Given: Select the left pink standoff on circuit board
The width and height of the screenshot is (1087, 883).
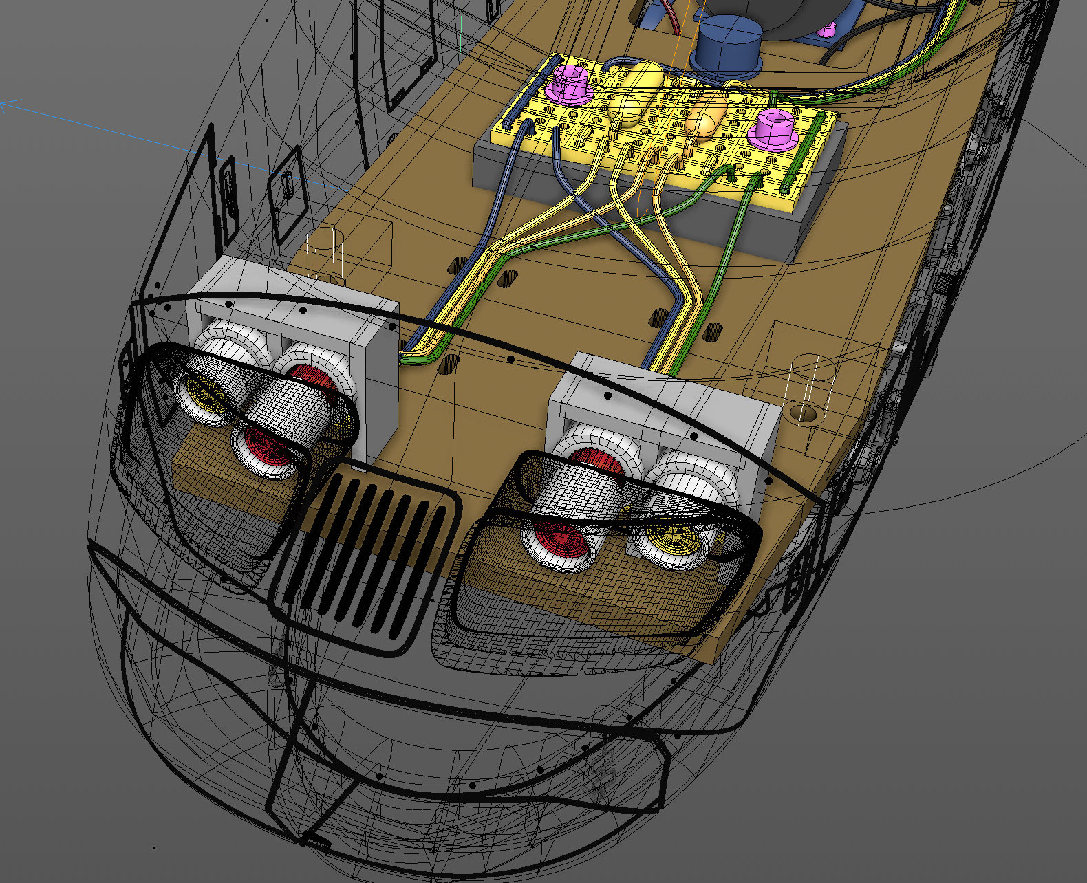Looking at the screenshot, I should click(x=570, y=83).
